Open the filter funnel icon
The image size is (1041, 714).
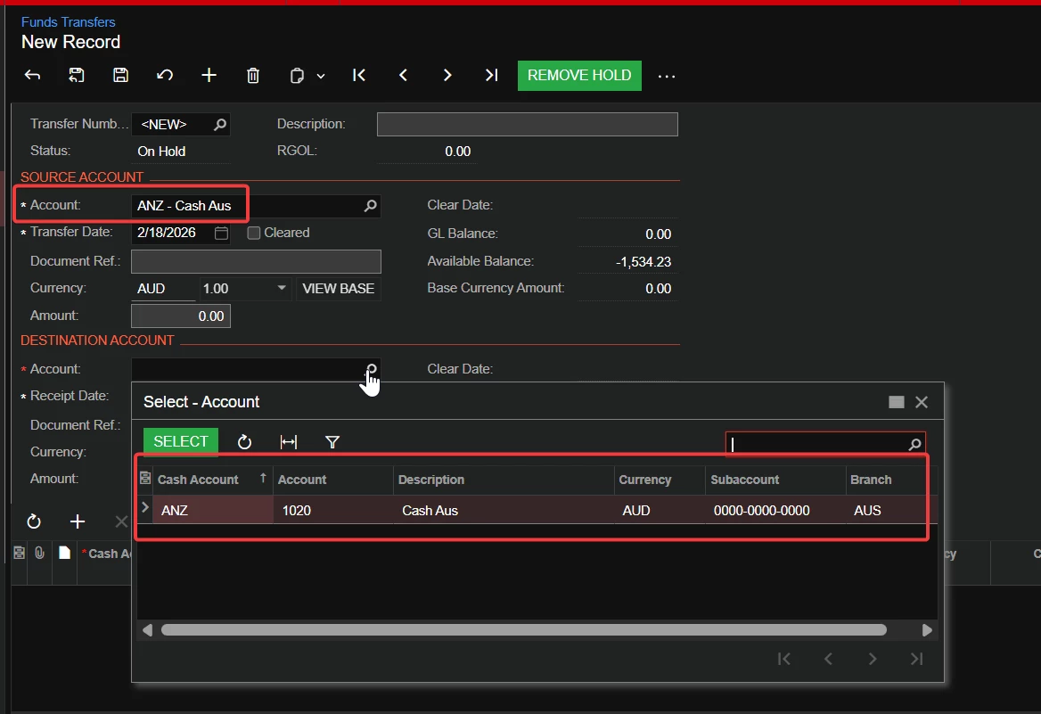[x=332, y=442]
